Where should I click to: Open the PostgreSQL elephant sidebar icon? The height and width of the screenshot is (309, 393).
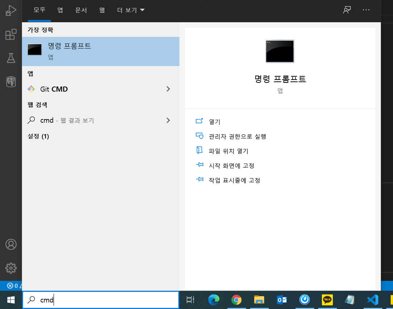tap(11, 81)
